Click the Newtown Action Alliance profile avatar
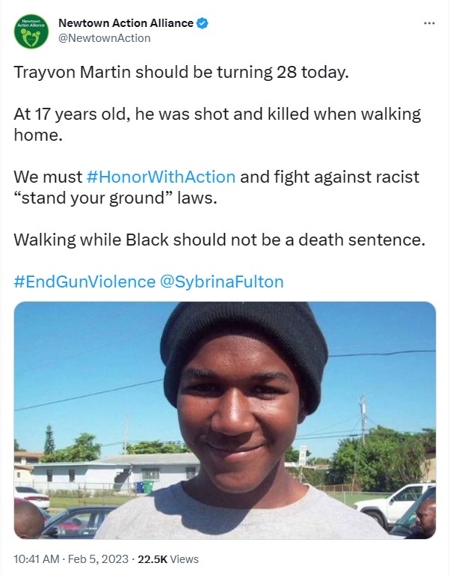450x575 pixels. pos(31,31)
